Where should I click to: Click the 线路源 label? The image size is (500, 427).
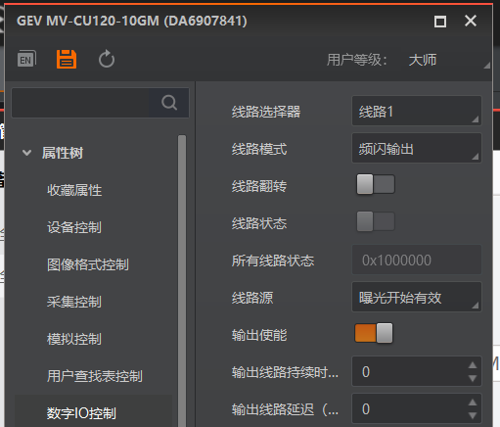click(252, 298)
